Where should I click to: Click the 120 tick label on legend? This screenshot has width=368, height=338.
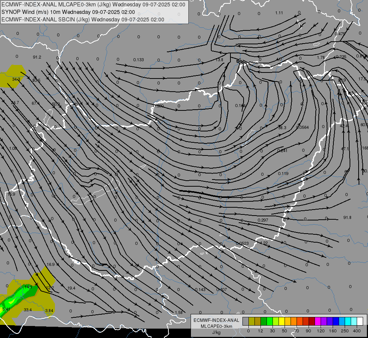pyautogui.click(x=321, y=331)
